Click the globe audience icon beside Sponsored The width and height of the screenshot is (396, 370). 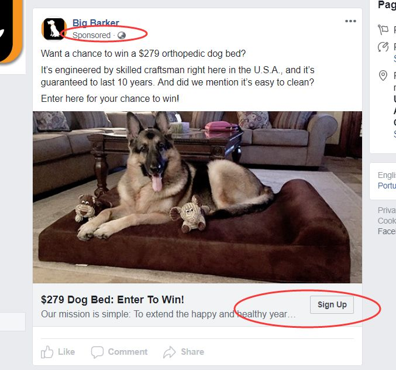click(x=122, y=35)
